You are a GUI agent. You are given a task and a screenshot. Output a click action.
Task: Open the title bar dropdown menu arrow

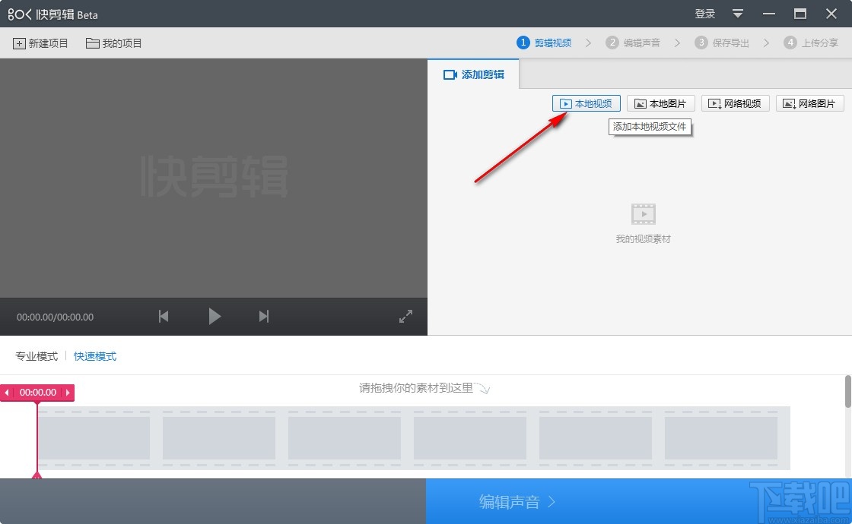tap(737, 14)
